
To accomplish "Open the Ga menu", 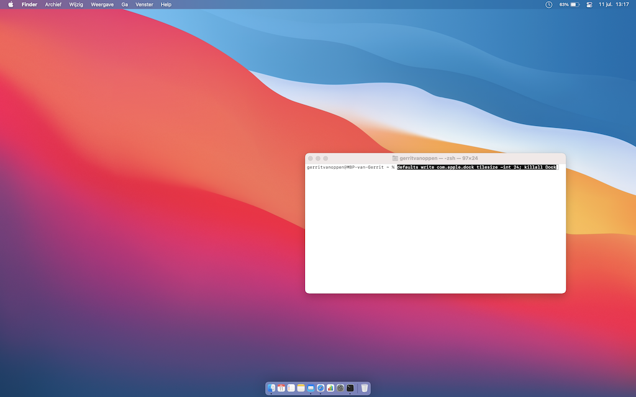I will (124, 4).
